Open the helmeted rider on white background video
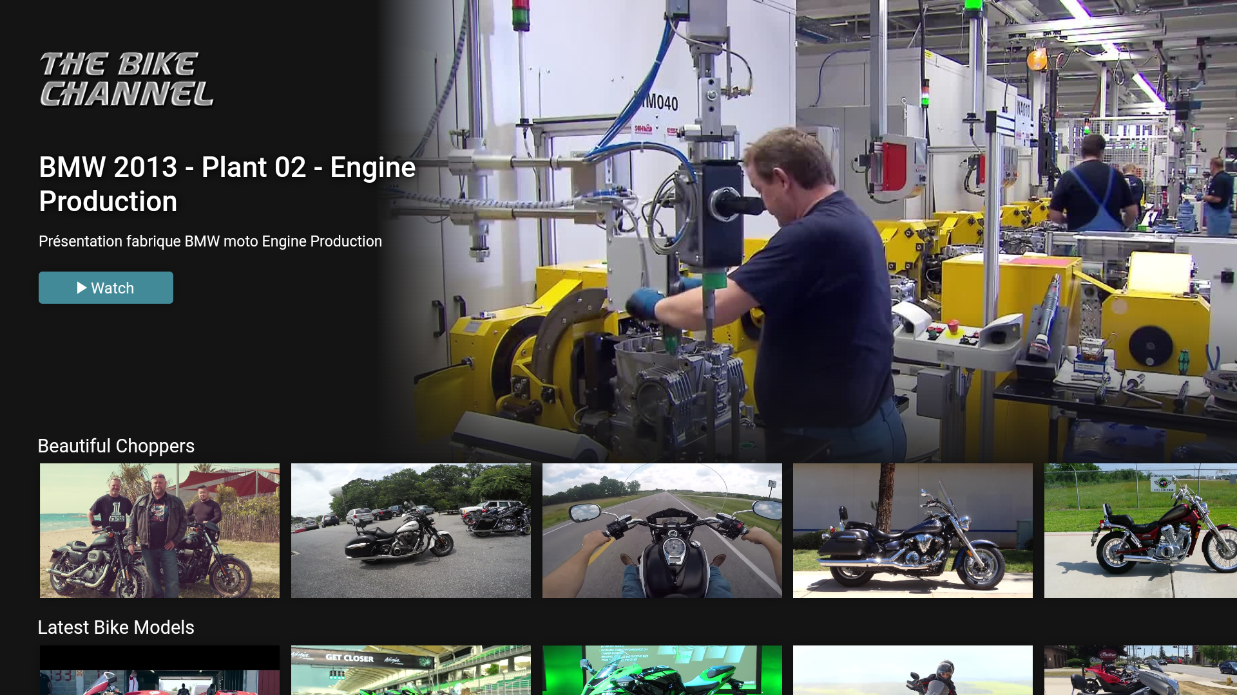The width and height of the screenshot is (1237, 695). pyautogui.click(x=913, y=670)
